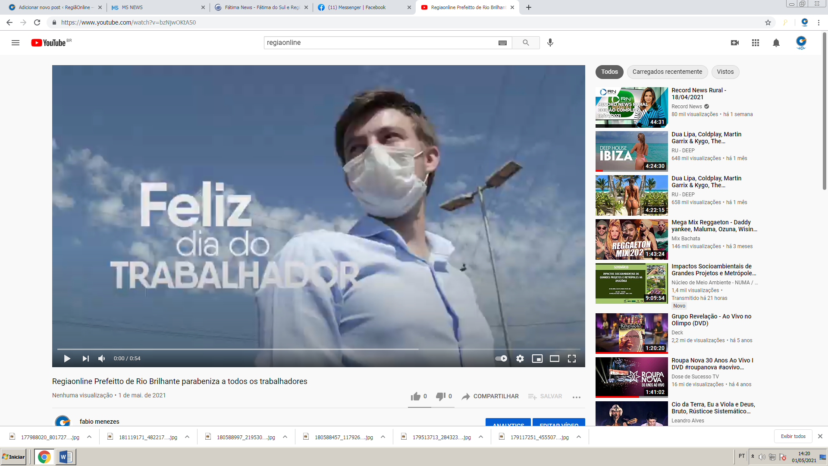Mute the video volume
The height and width of the screenshot is (466, 828).
click(102, 359)
